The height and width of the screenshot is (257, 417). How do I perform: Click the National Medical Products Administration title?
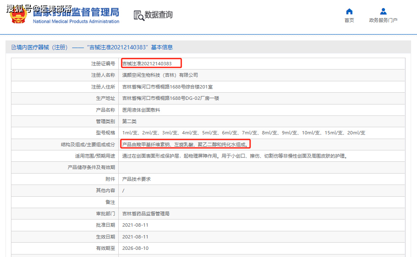(x=76, y=21)
